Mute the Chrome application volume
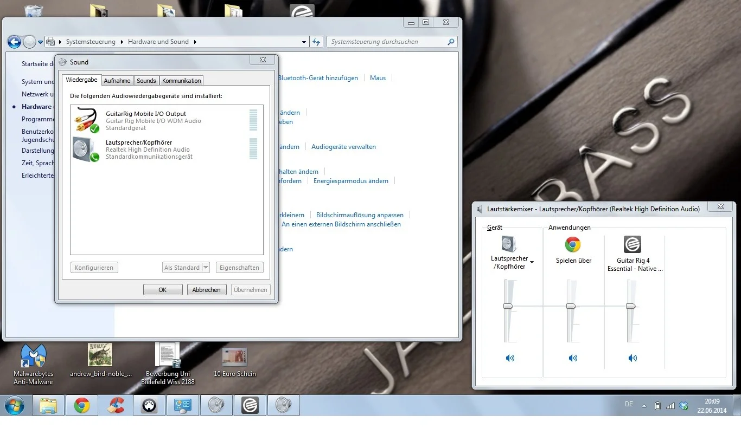741x435 pixels. [x=573, y=358]
